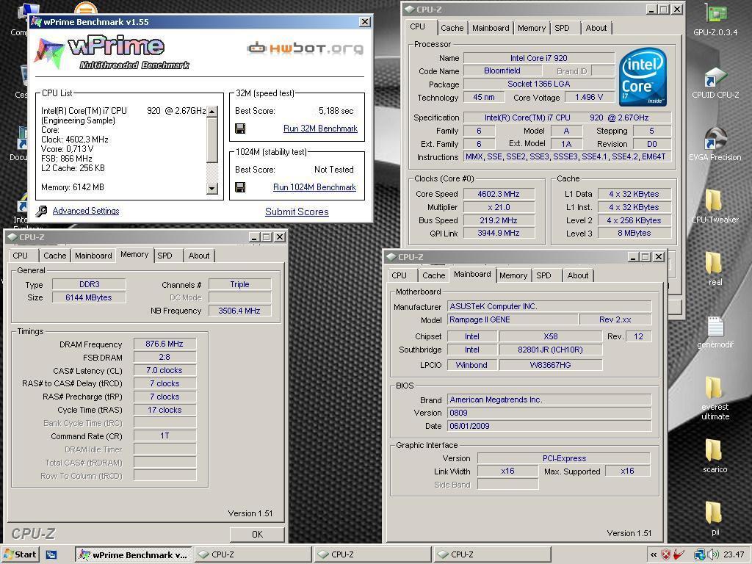Click the Bus Speed 219.2 MHz value

click(499, 220)
